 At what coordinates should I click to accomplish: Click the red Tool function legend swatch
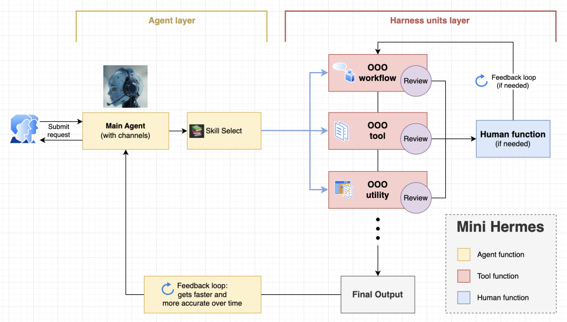coord(463,276)
